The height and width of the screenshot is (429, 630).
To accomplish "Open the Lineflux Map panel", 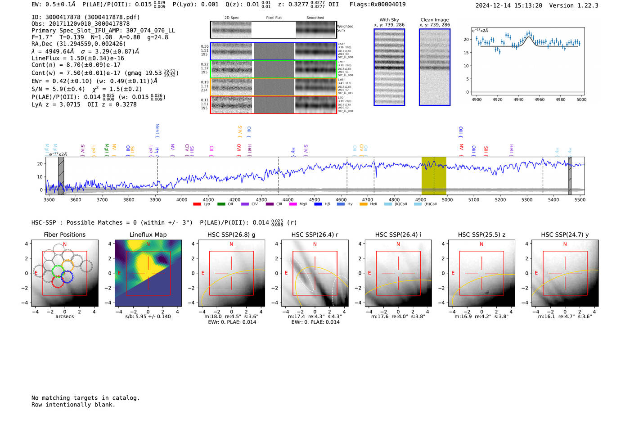I will tap(148, 273).
